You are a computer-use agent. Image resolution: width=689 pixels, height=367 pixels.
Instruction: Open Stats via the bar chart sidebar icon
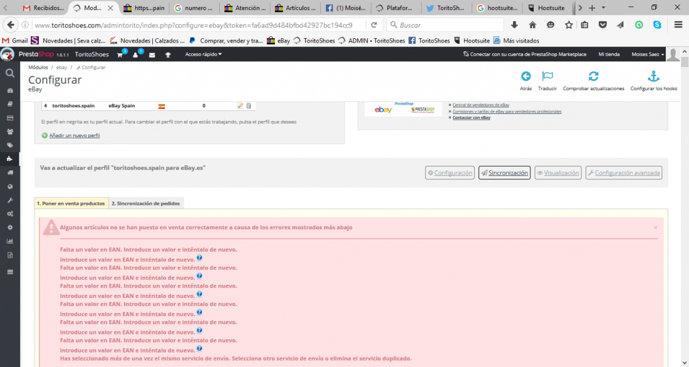[9, 241]
